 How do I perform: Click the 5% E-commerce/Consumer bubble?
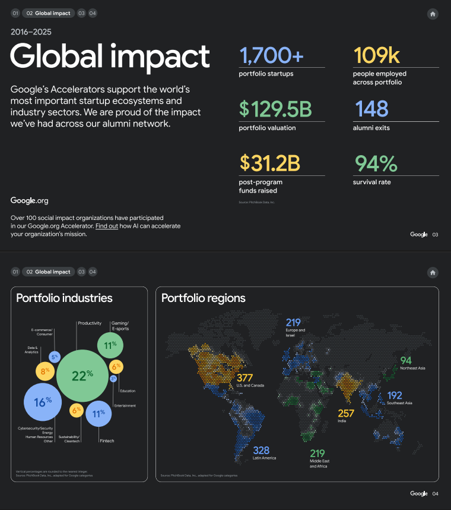[55, 357]
